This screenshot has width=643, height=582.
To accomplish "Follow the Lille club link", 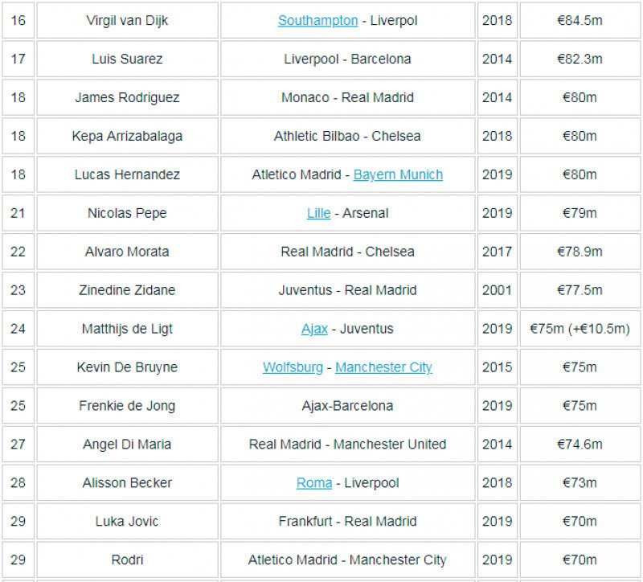I will click(x=318, y=213).
